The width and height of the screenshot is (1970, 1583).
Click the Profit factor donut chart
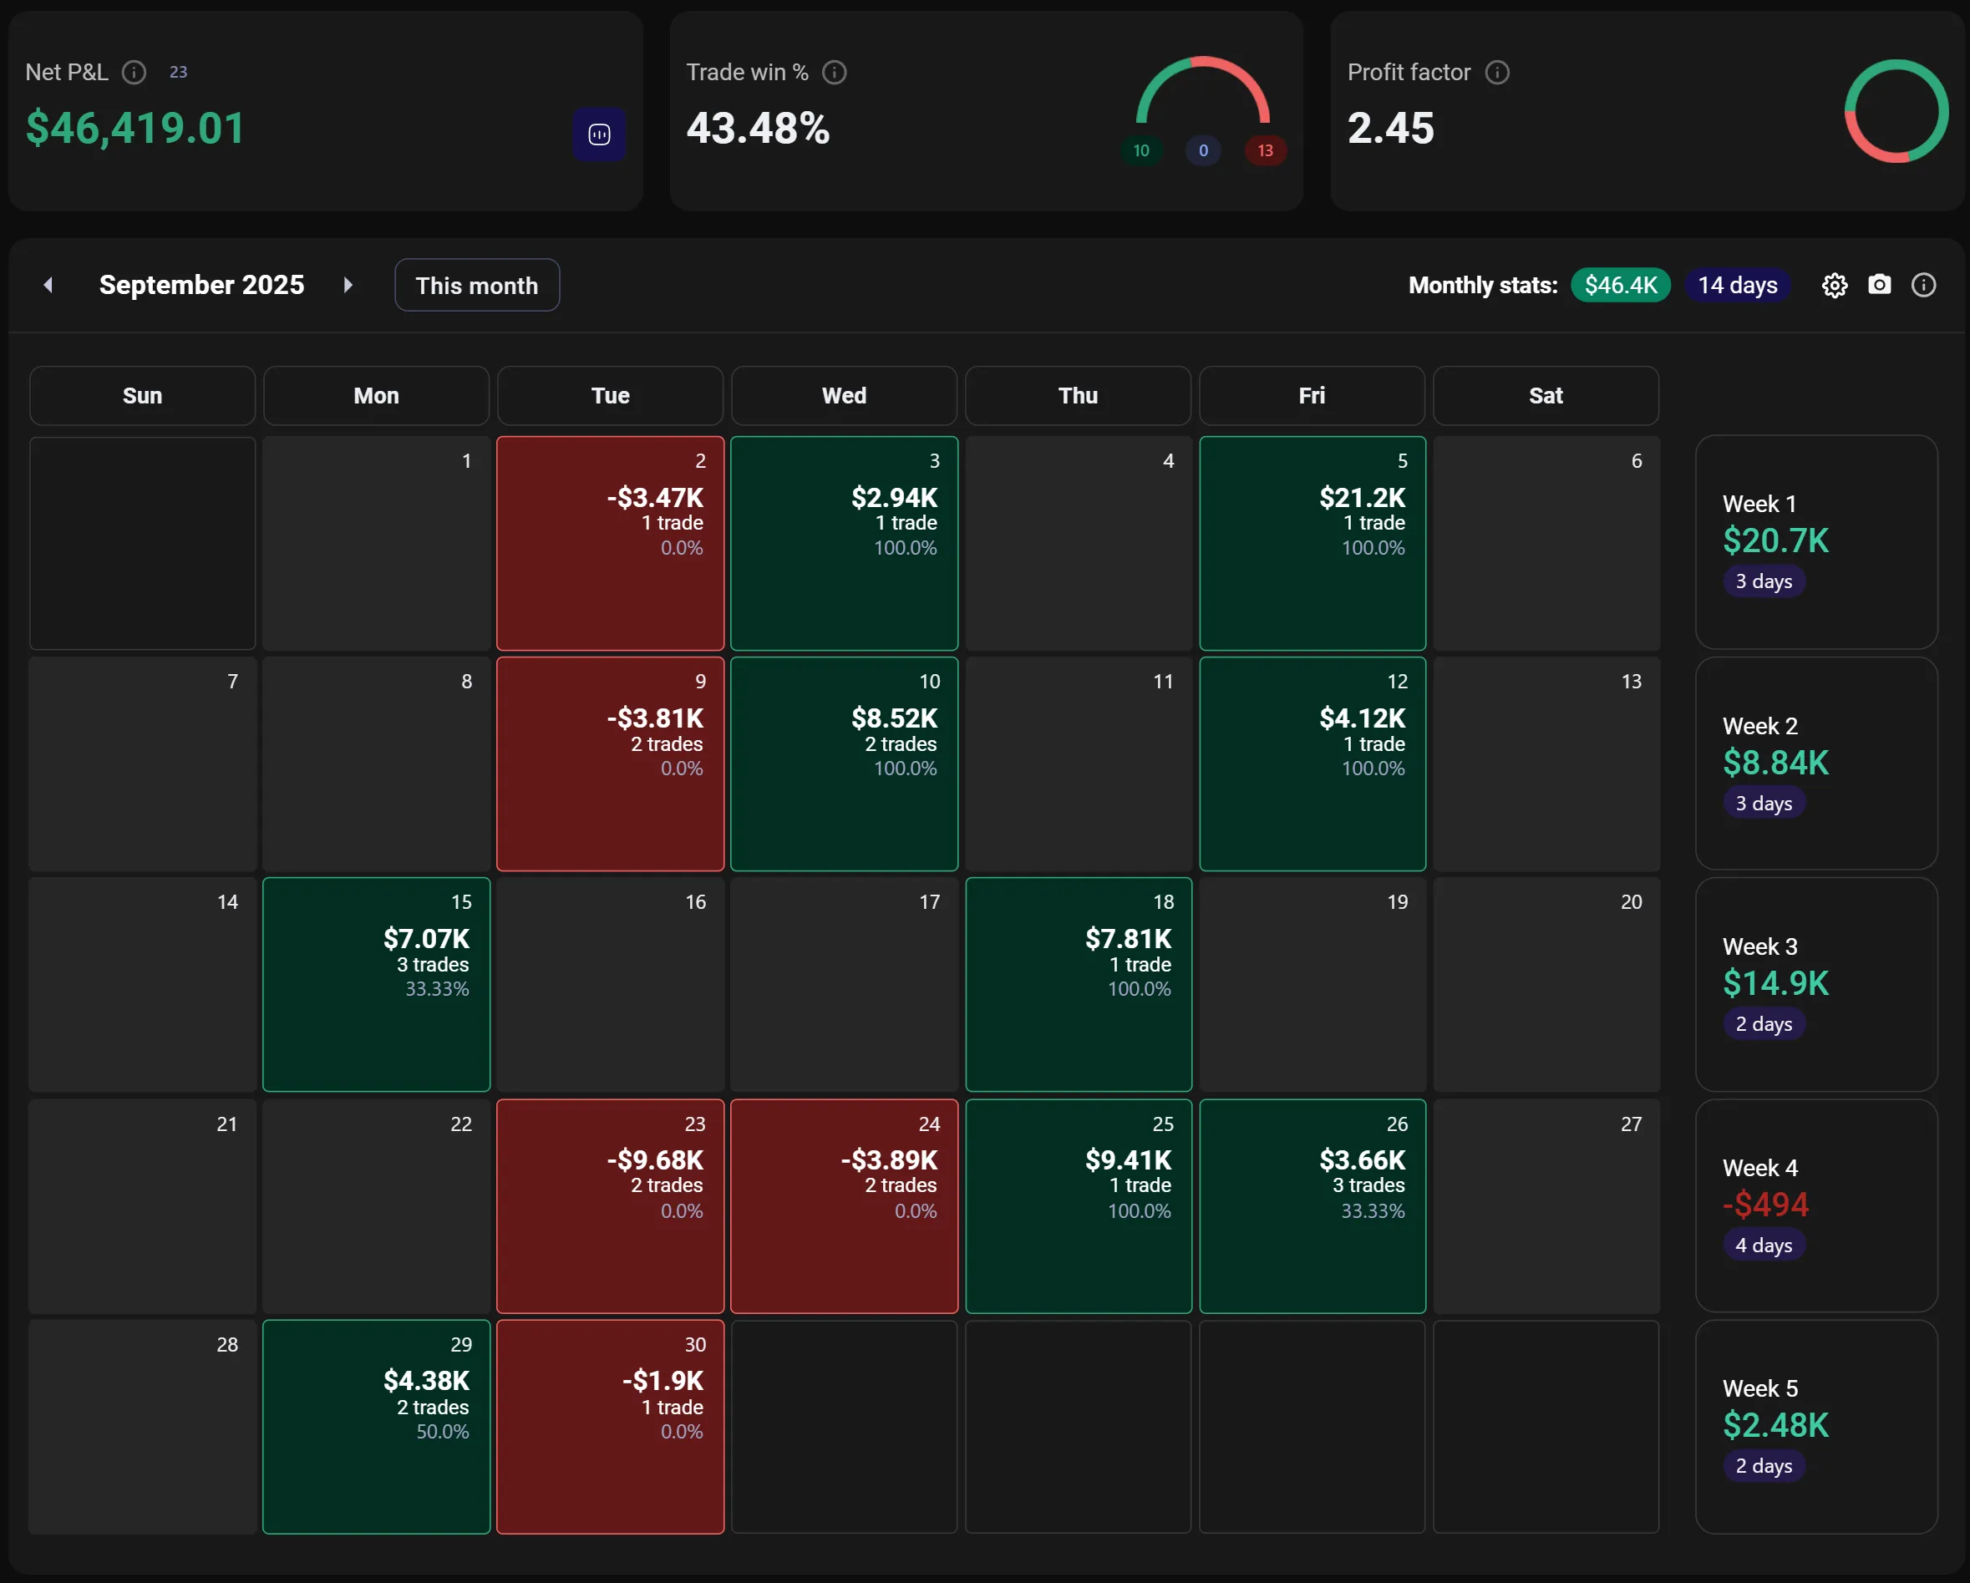1896,110
